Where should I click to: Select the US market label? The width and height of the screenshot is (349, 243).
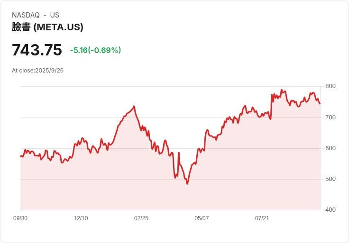[55, 15]
